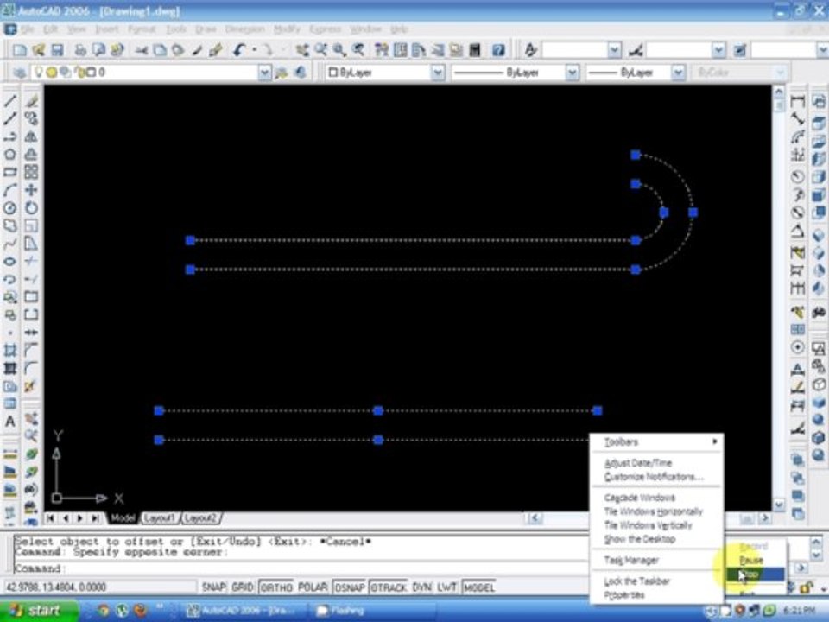Select the Rotate modify tool
This screenshot has width=829, height=622.
coord(31,208)
